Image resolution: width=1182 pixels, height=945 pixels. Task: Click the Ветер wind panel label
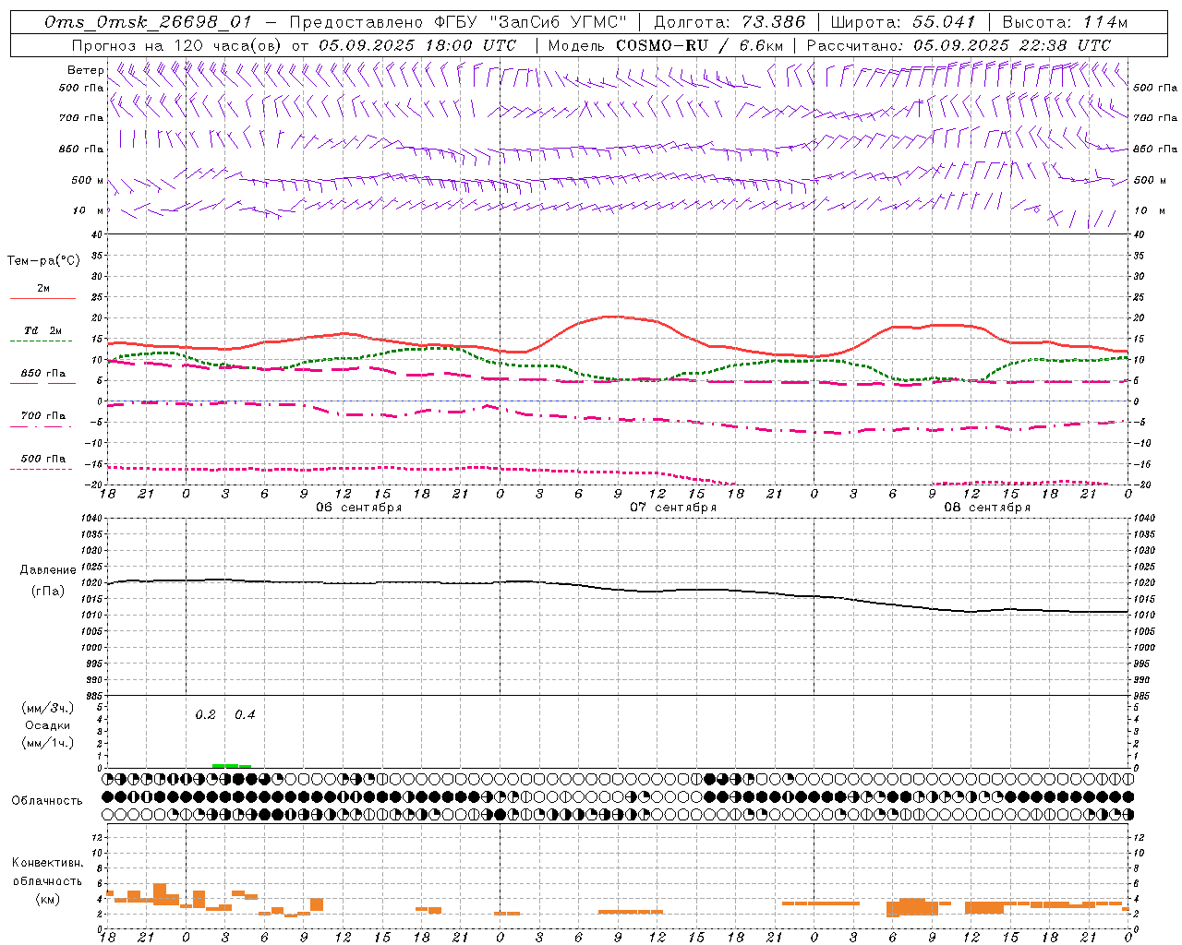tap(85, 70)
